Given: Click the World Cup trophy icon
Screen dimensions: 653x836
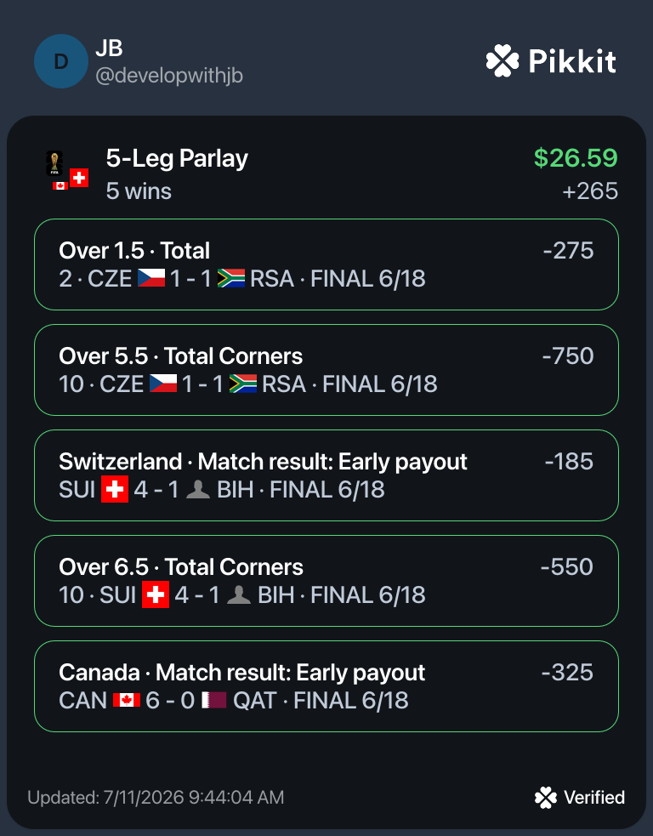Looking at the screenshot, I should pos(54,163).
